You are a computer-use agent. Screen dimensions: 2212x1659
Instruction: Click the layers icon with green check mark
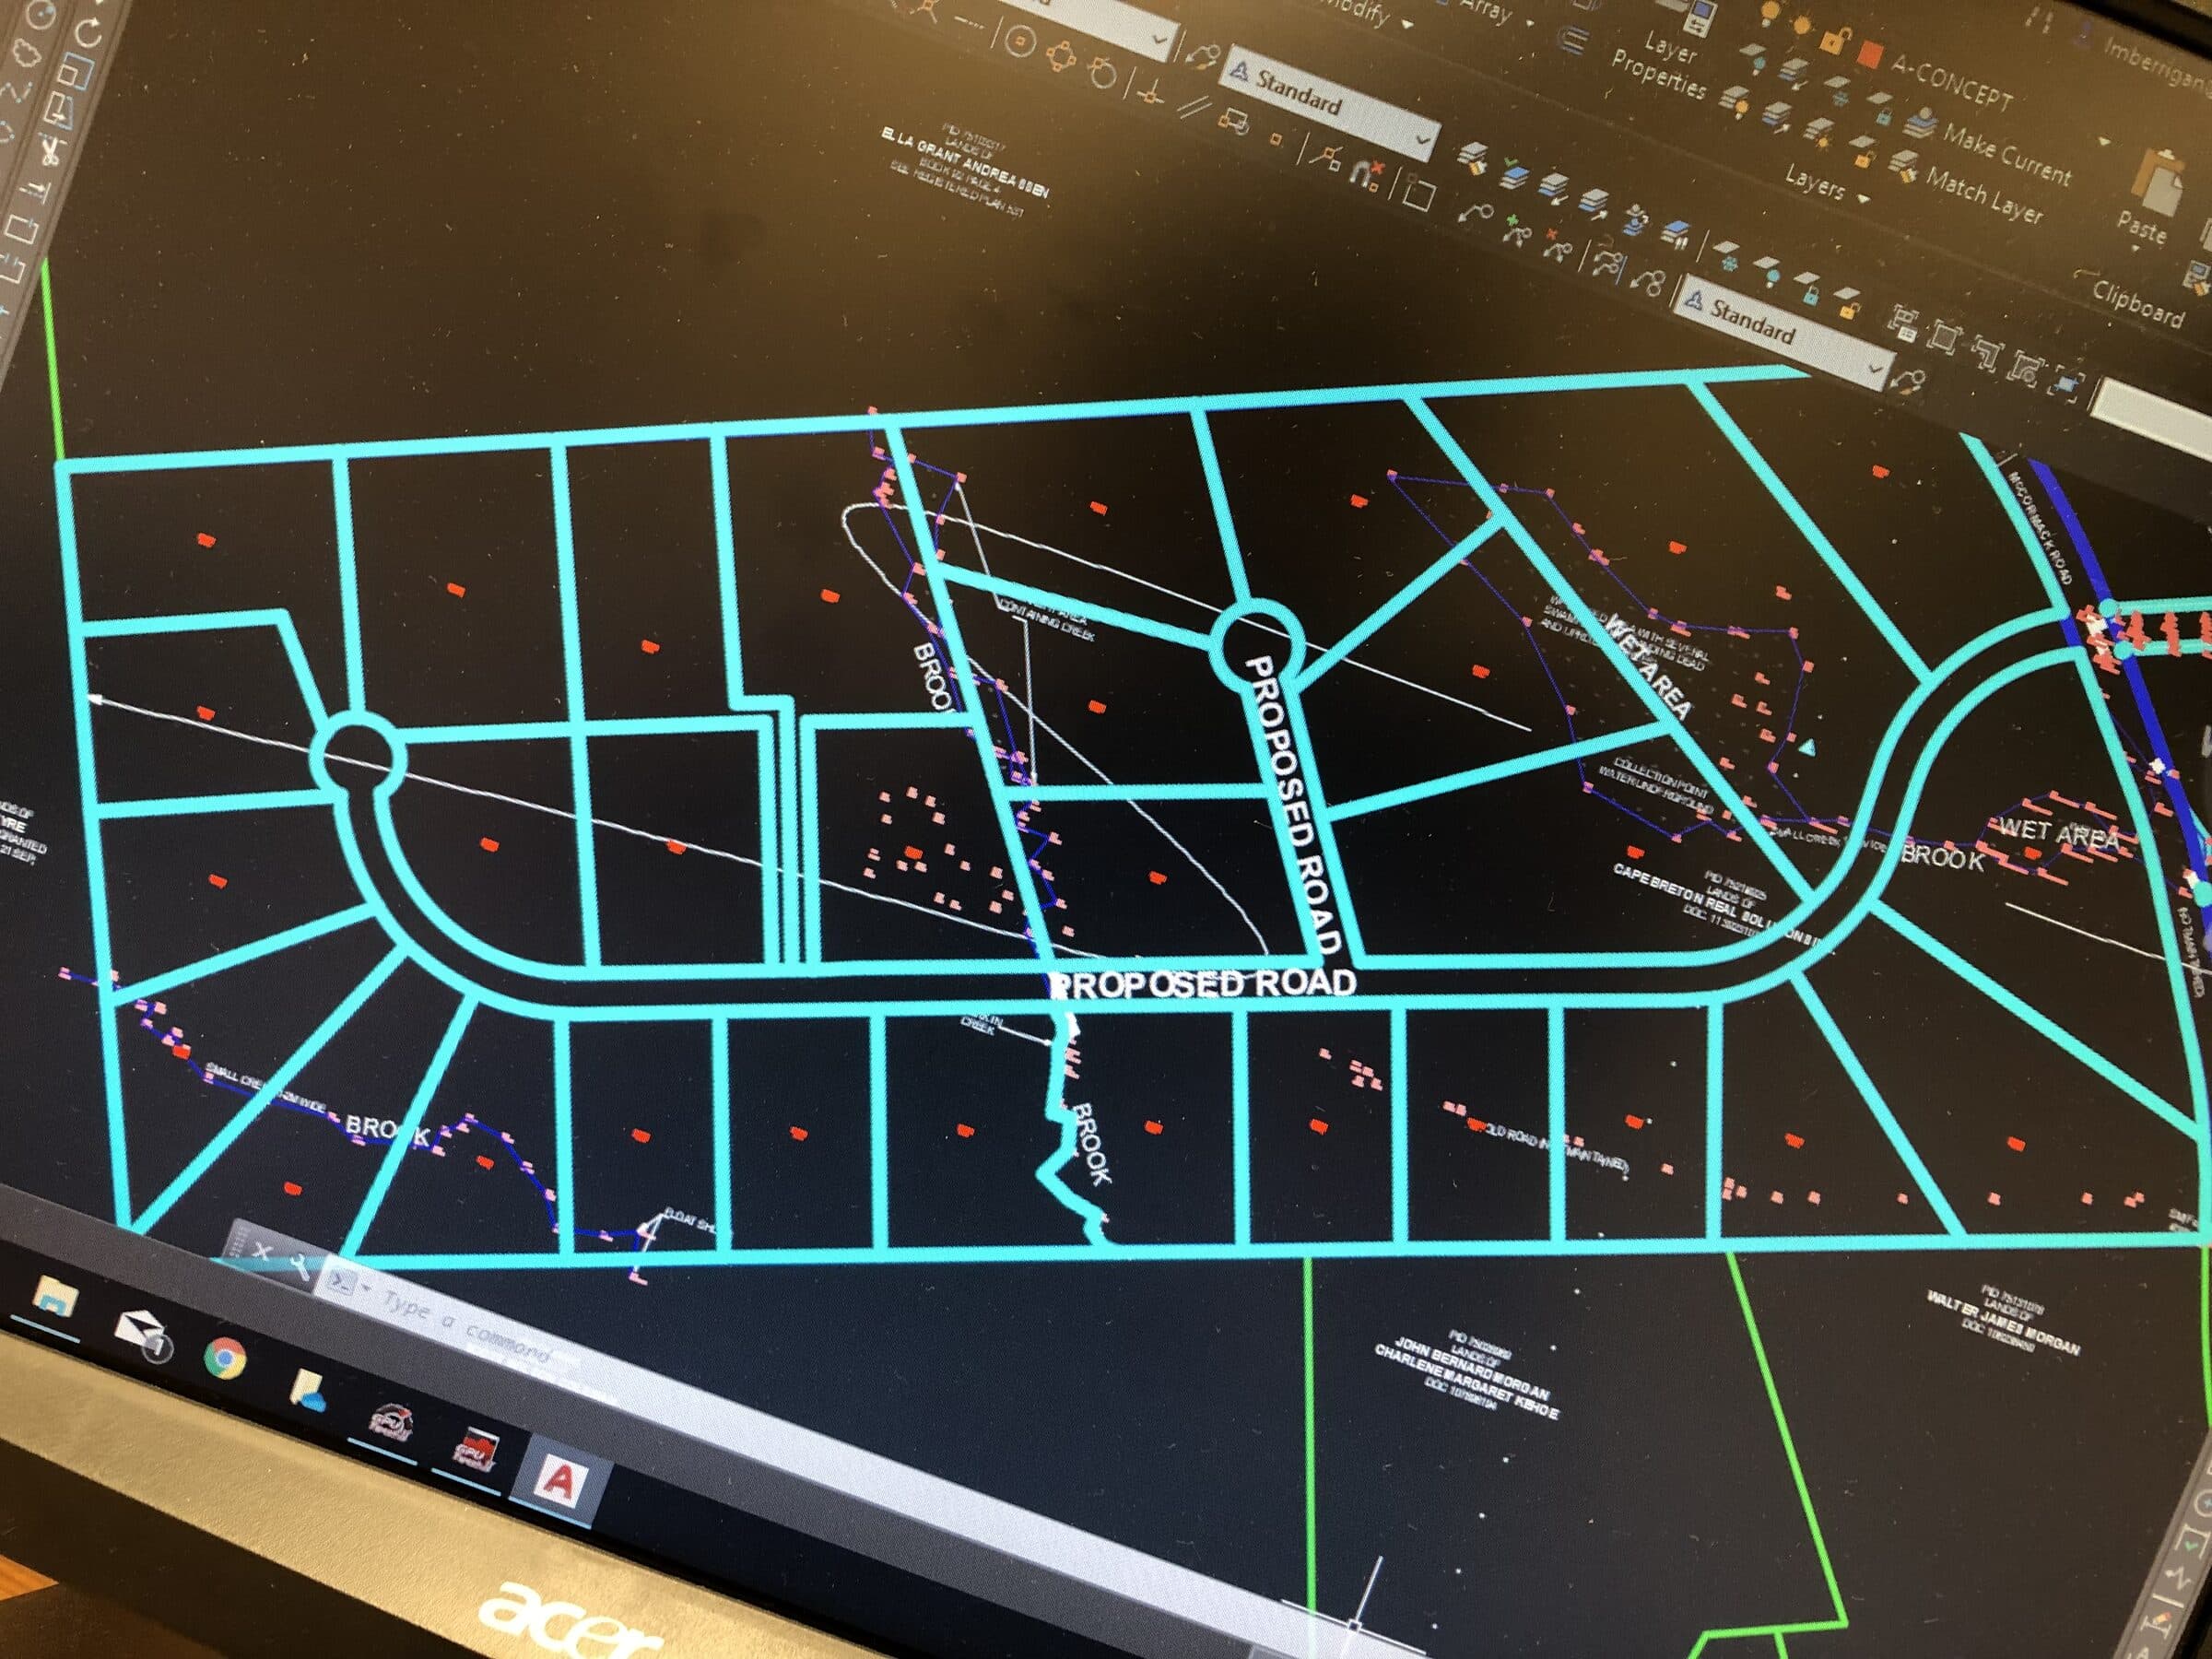point(1516,176)
